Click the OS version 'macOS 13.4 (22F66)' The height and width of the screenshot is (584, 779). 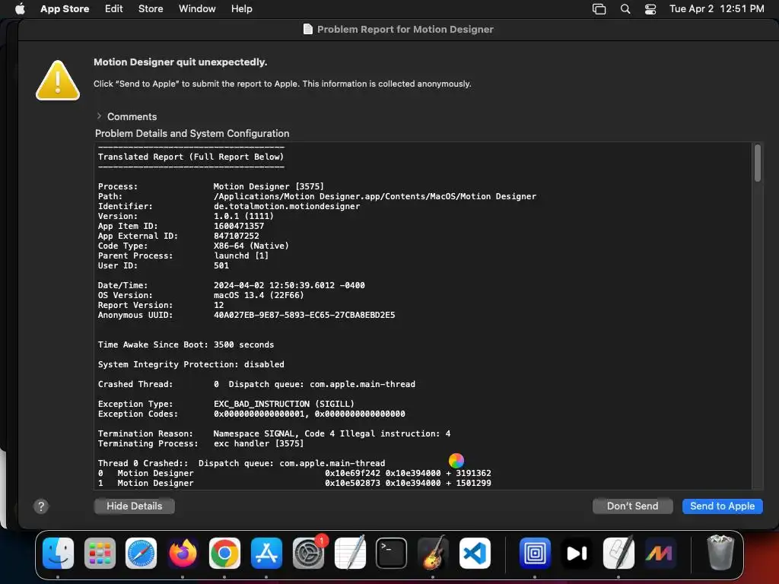(259, 295)
